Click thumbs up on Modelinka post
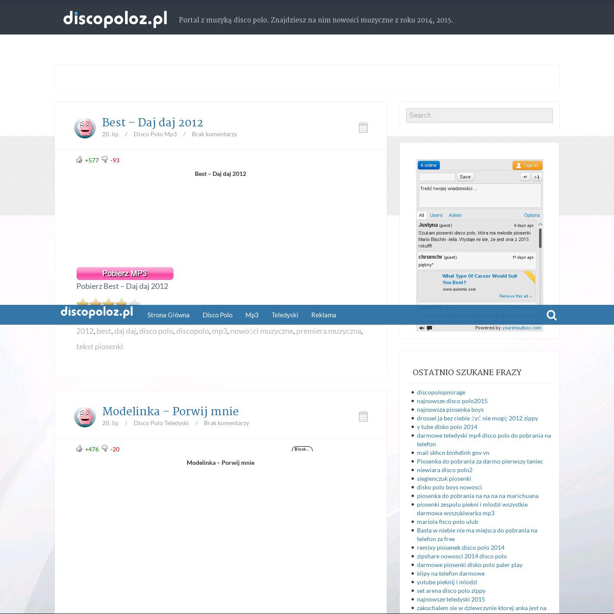 79,449
